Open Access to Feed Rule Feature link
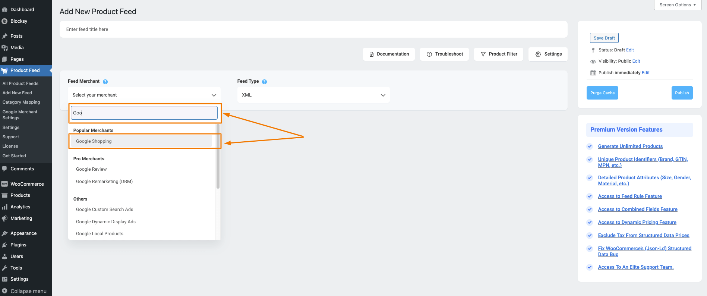The image size is (707, 296). coord(630,196)
